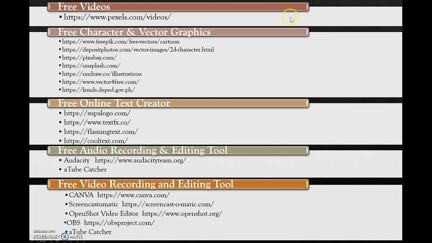Select the Free Videos heading banner
The height and width of the screenshot is (243, 432).
pyautogui.click(x=178, y=7)
